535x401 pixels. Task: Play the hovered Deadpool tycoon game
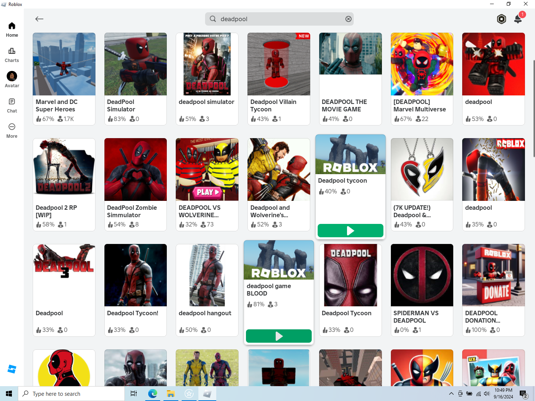[350, 231]
